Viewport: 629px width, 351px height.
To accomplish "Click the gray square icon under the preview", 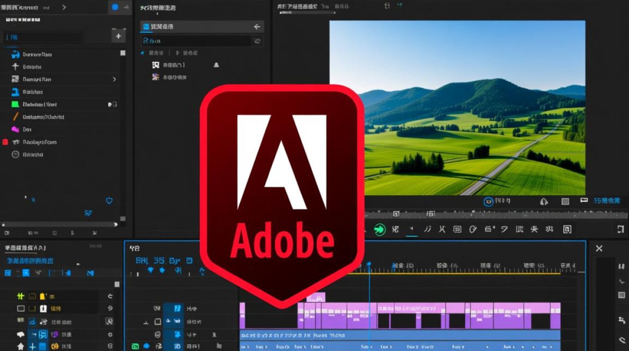I will click(565, 201).
